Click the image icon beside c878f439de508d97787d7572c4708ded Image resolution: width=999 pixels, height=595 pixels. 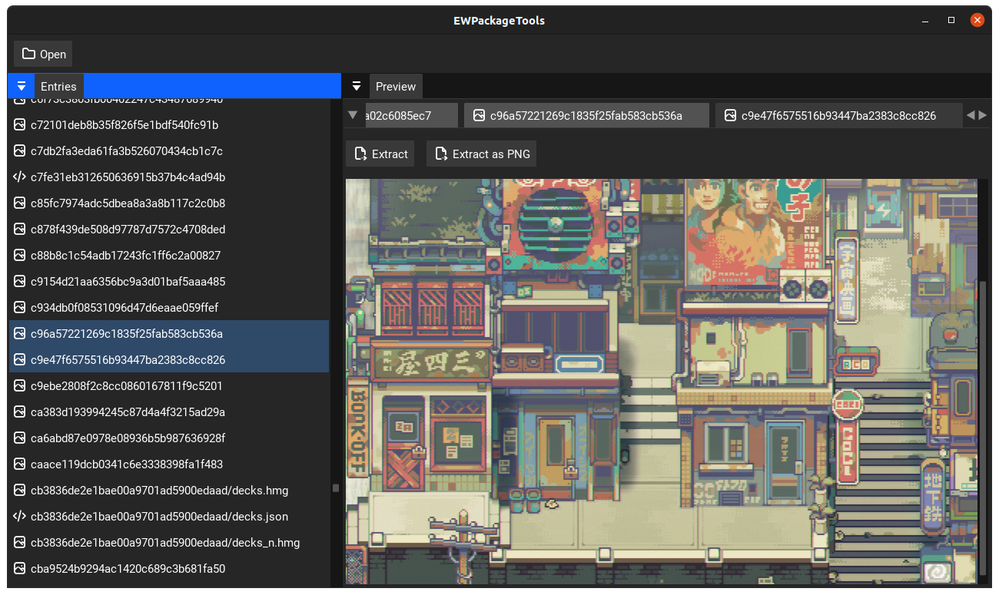[x=20, y=229]
